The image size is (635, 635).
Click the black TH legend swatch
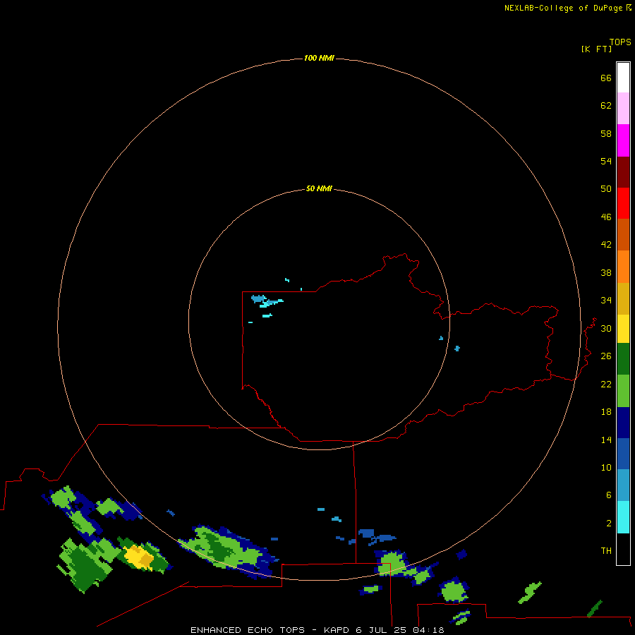coord(623,549)
